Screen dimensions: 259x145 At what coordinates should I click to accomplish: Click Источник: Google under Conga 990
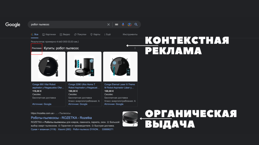pos(42,104)
